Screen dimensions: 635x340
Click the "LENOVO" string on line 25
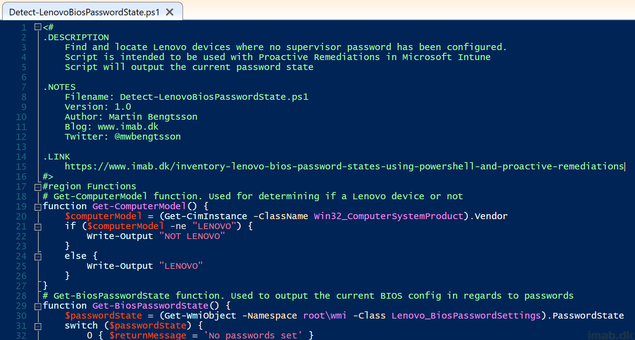[x=181, y=266]
